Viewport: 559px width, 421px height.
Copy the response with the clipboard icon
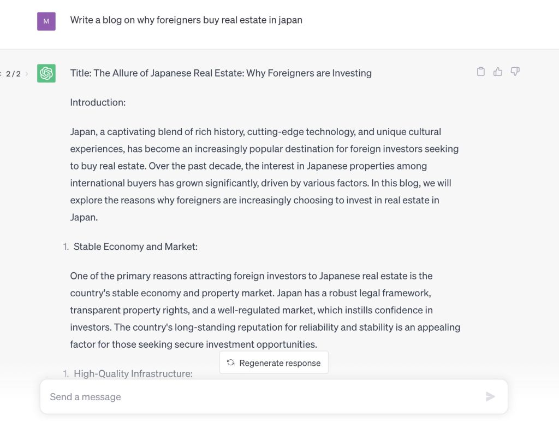(480, 72)
